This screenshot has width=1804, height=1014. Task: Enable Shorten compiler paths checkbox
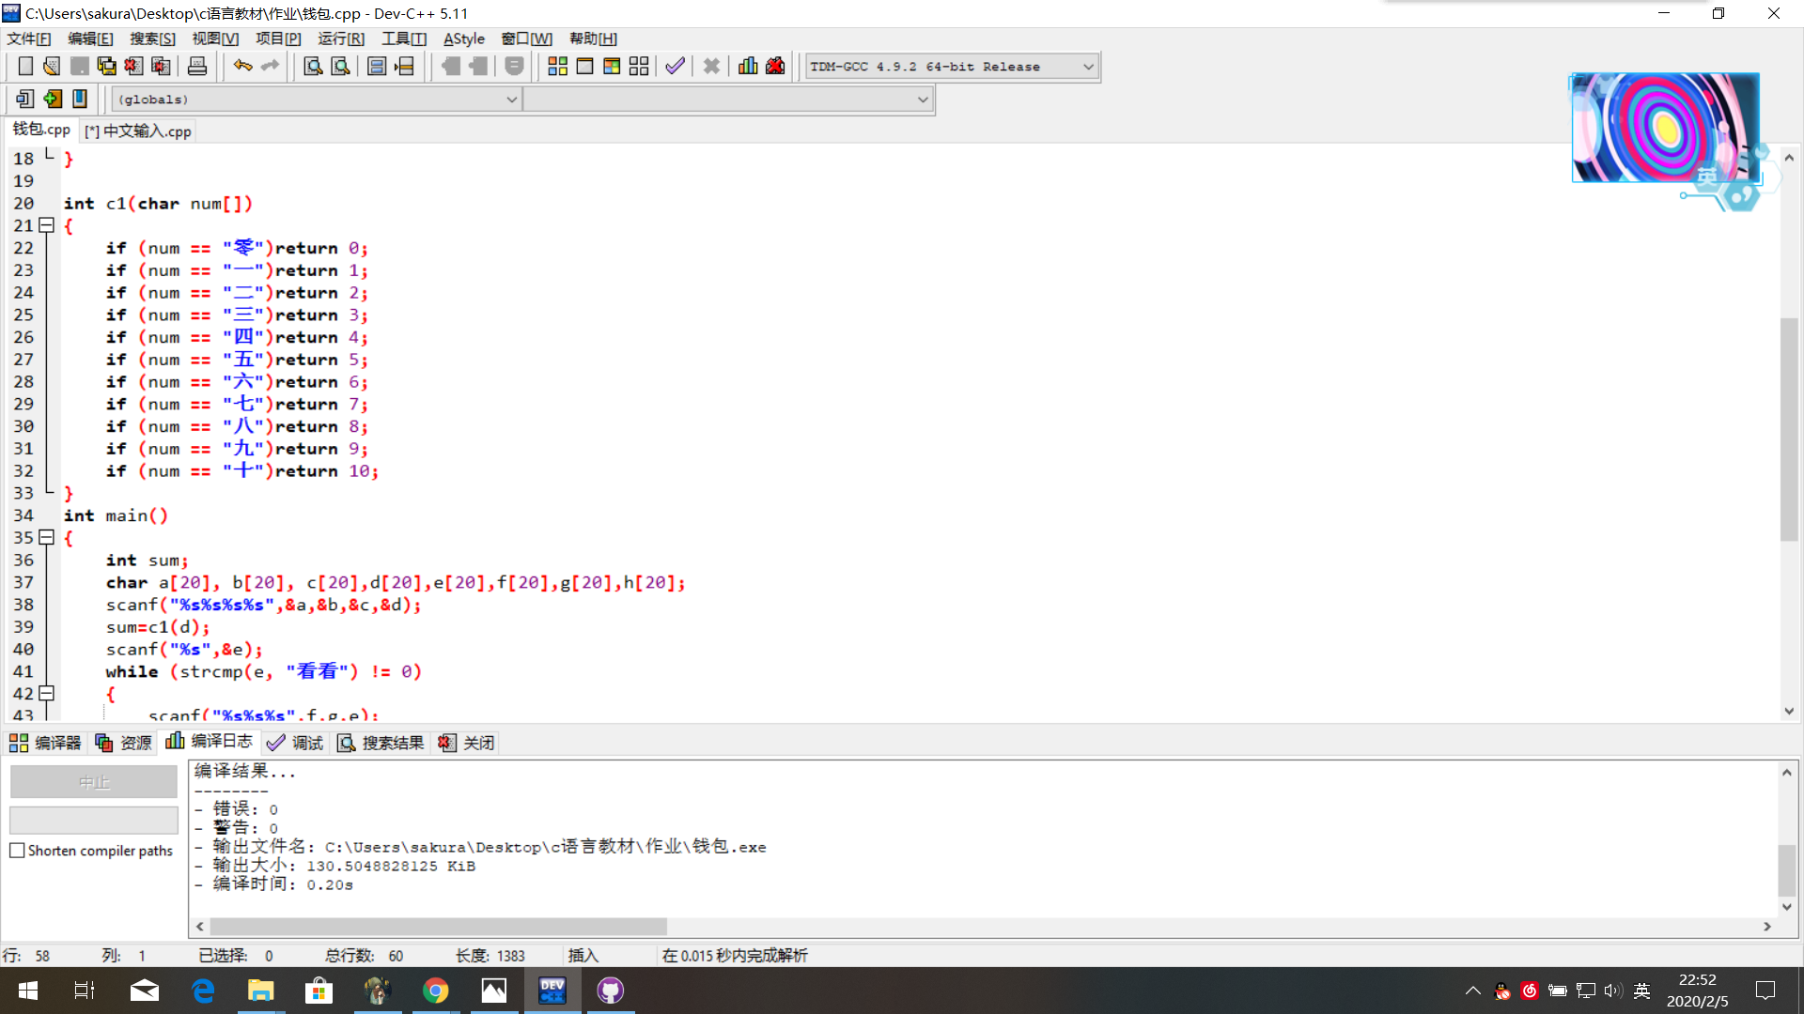point(17,851)
